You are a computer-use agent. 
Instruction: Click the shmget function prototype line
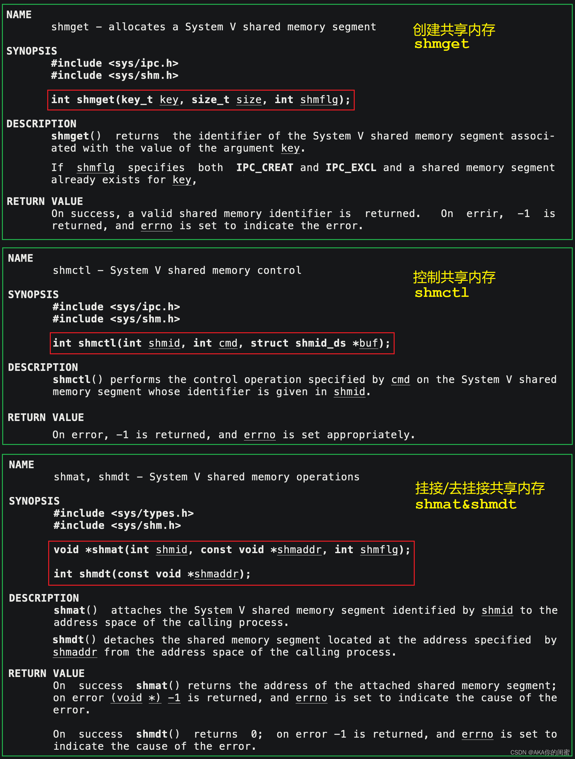point(201,100)
